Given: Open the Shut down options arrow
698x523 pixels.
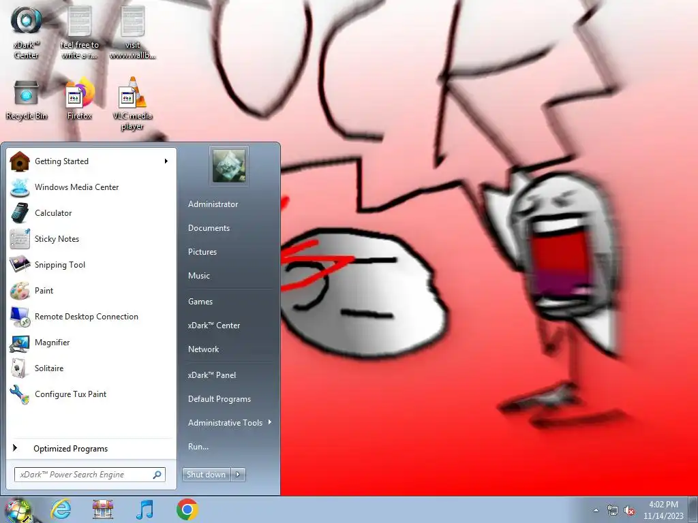Looking at the screenshot, I should click(238, 475).
